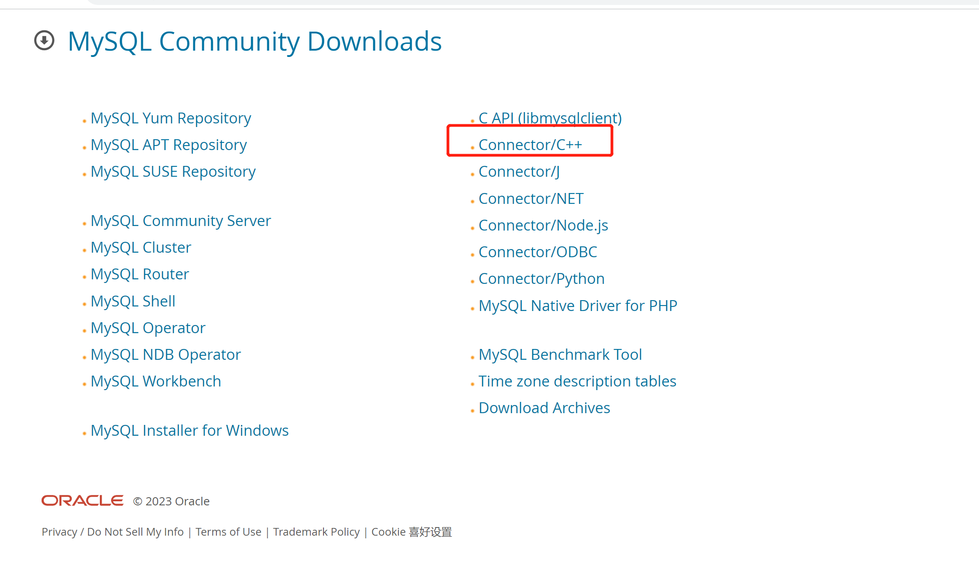Open Connector/Python download page
This screenshot has height=570, width=979.
click(x=541, y=278)
